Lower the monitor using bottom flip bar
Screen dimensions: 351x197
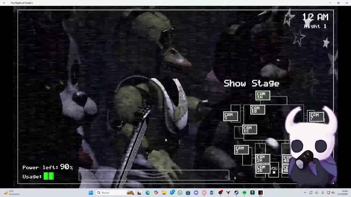point(154,175)
